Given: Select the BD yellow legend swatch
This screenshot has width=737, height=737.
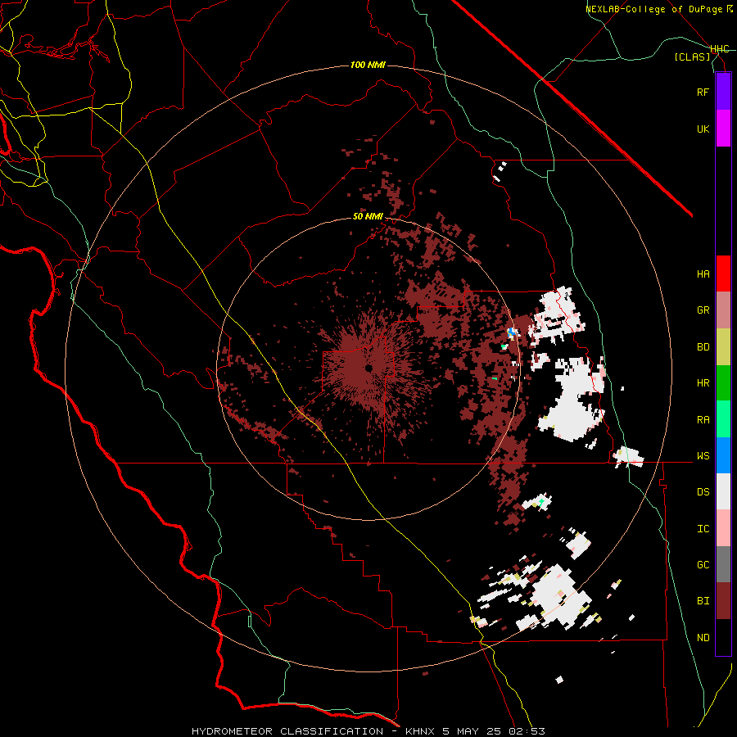Looking at the screenshot, I should pos(723,346).
